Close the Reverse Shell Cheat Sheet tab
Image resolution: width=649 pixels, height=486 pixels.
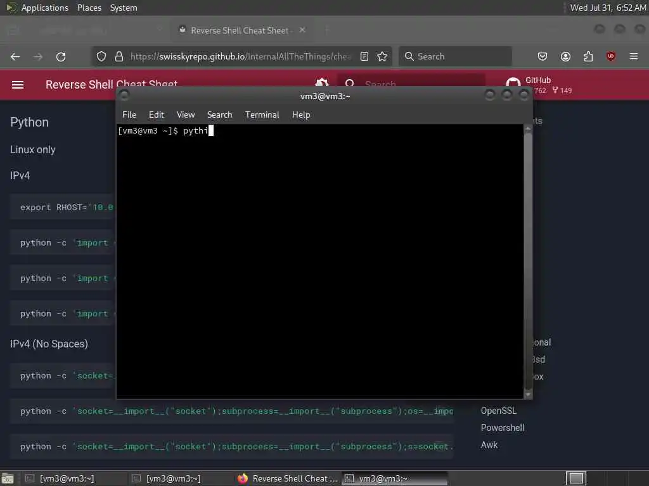302,30
